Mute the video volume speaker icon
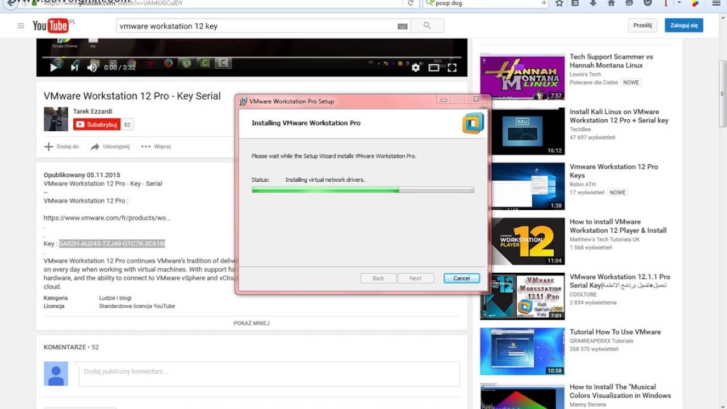This screenshot has height=409, width=727. [x=92, y=68]
